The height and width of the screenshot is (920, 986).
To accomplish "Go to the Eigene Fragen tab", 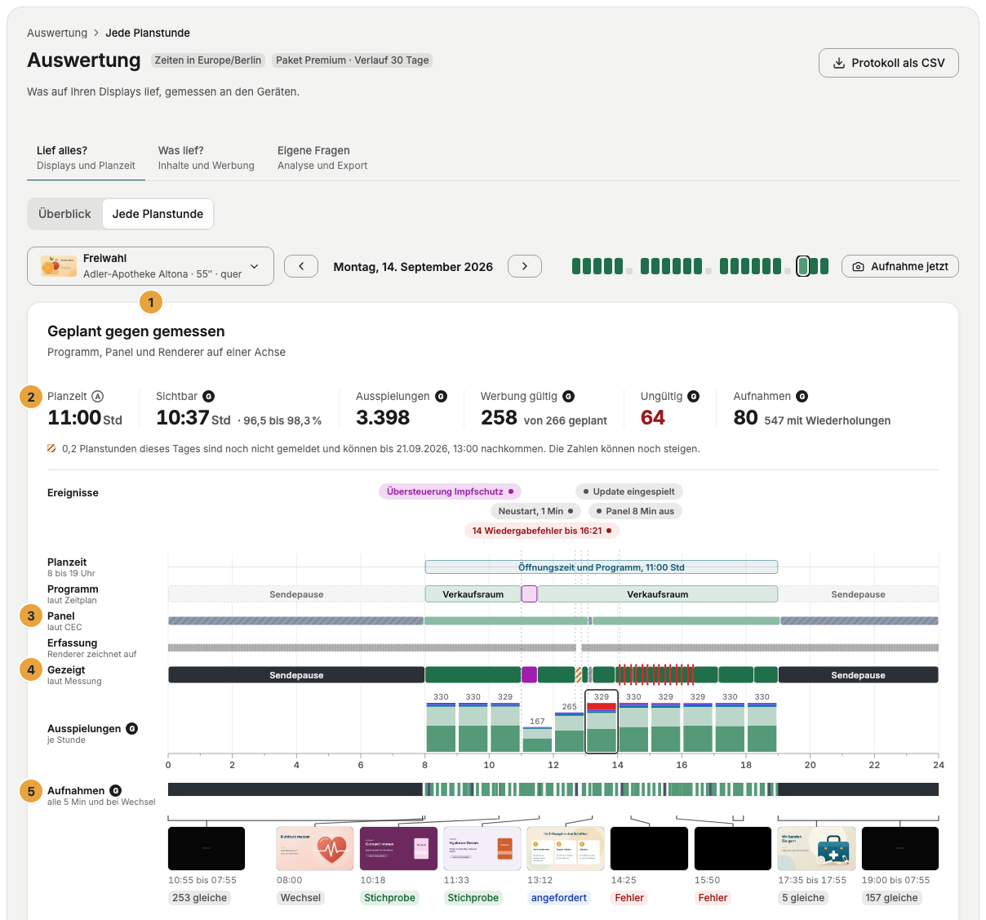I will [x=322, y=158].
